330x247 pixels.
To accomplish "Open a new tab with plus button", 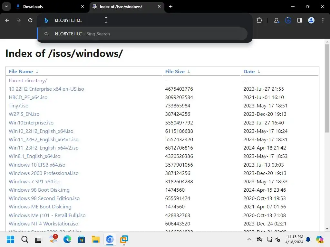I will [171, 6].
